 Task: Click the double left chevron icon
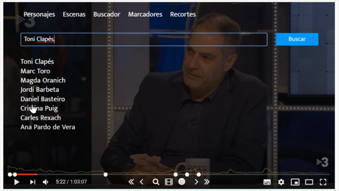pos(131,182)
